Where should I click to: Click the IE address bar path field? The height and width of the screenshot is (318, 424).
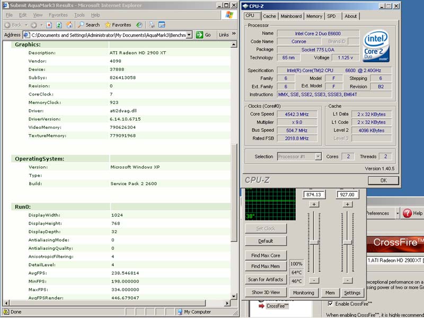point(109,35)
